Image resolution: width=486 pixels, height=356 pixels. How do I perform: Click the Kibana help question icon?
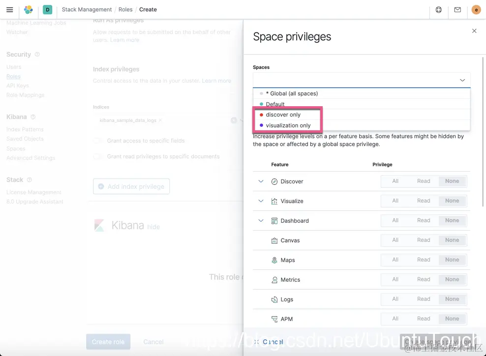tap(33, 117)
